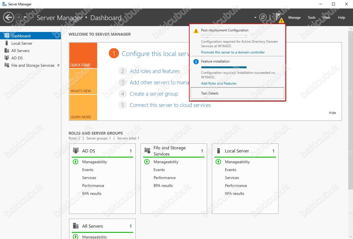Open the View menu
The width and height of the screenshot is (353, 239).
point(327,18)
